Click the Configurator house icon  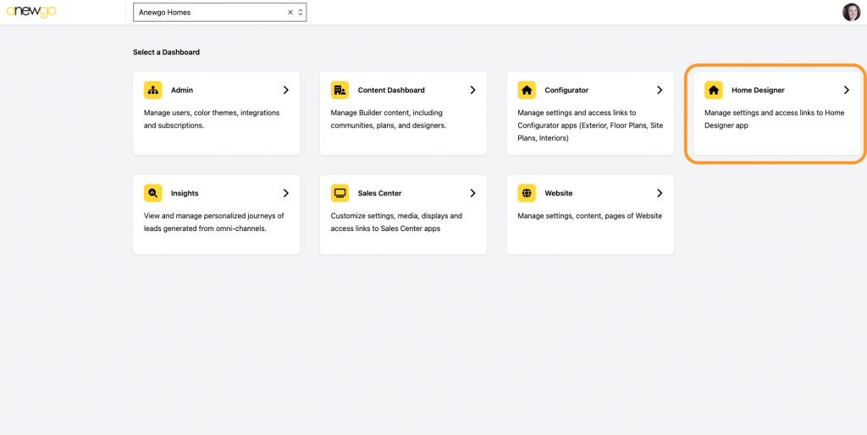[x=527, y=90]
